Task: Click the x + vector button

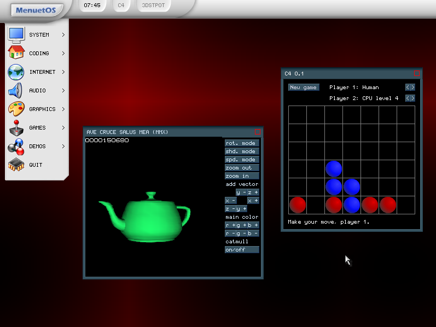Action: pos(253,201)
